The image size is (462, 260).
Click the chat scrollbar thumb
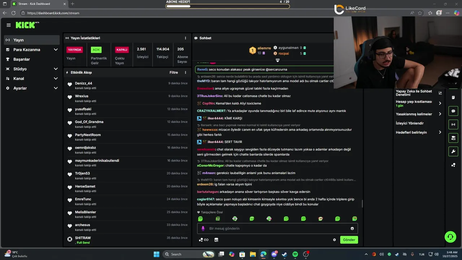(362, 204)
